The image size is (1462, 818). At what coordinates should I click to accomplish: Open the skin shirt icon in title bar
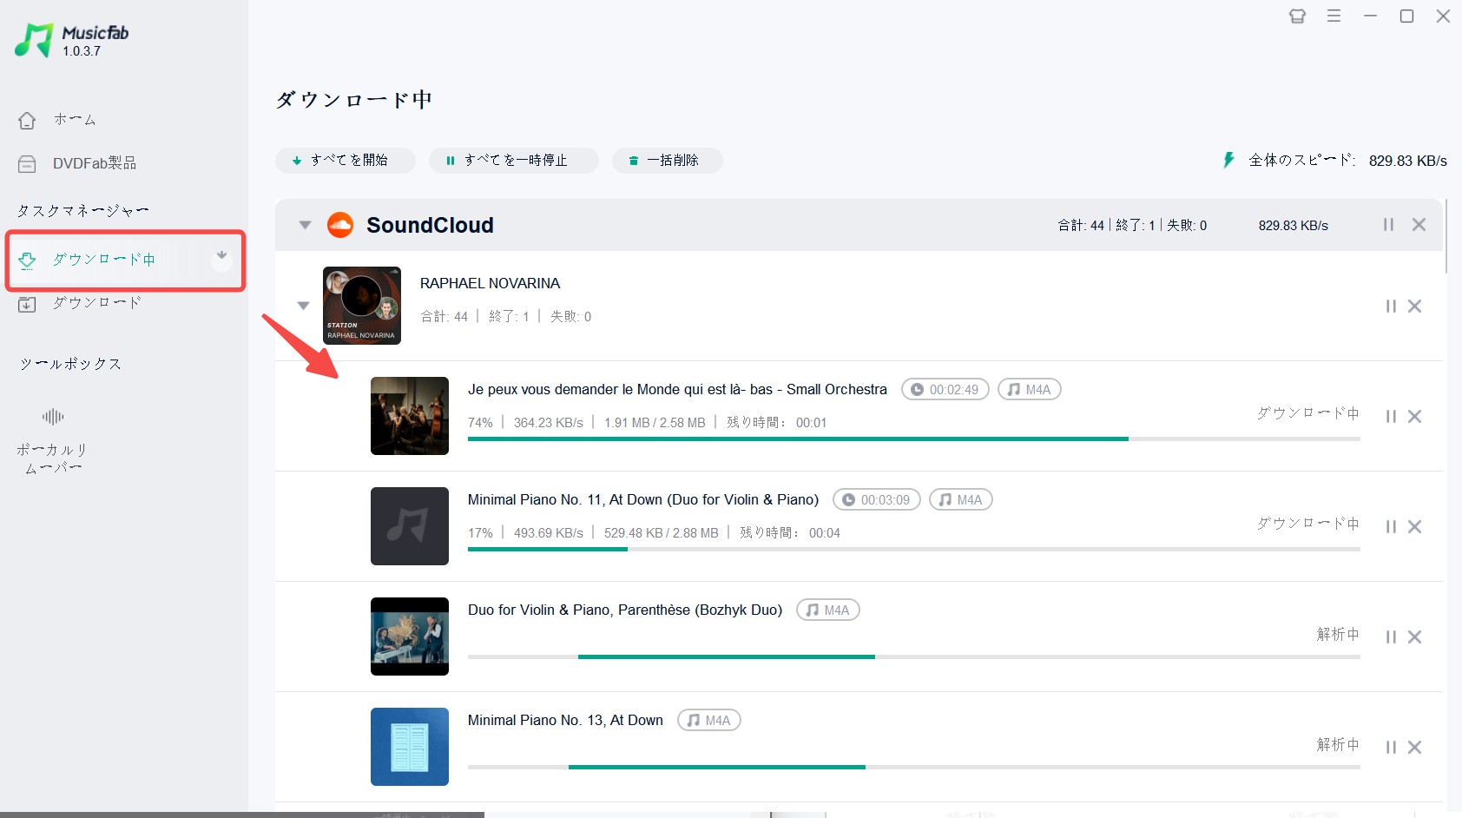tap(1297, 16)
